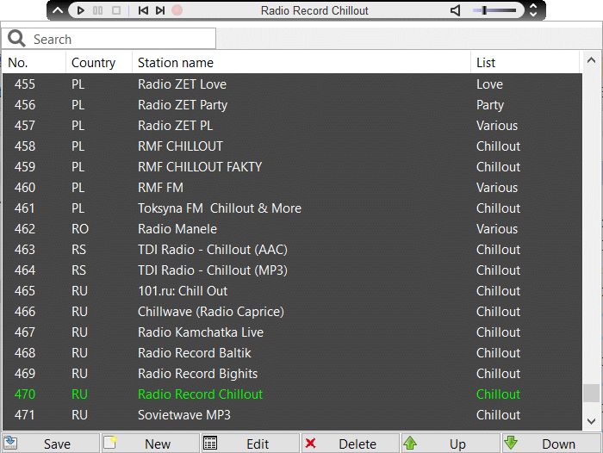The height and width of the screenshot is (453, 603).
Task: Click the red Record button
Action: coord(177,10)
